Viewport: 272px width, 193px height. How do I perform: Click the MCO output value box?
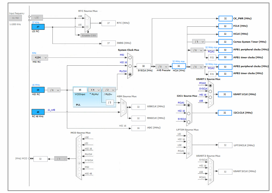(41, 159)
